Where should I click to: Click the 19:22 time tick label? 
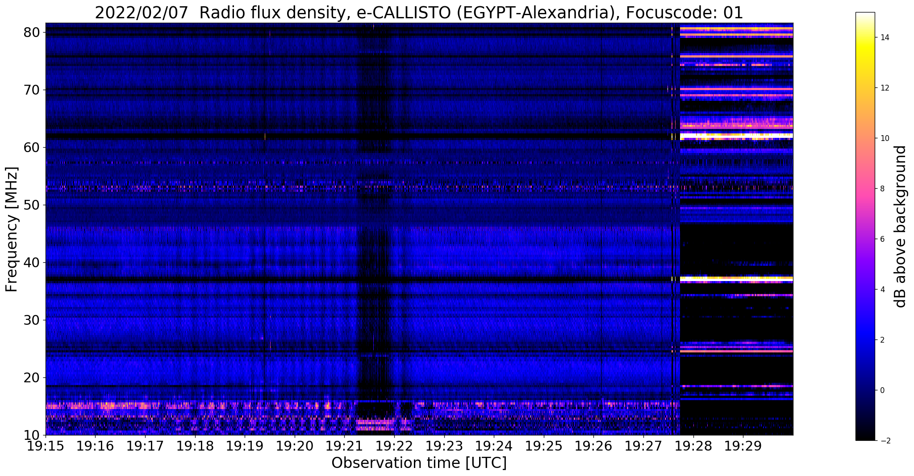pyautogui.click(x=394, y=446)
